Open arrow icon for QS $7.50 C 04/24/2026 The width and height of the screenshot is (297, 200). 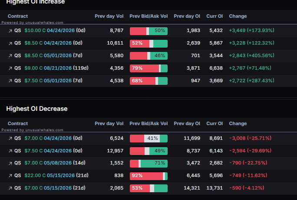(x=10, y=151)
